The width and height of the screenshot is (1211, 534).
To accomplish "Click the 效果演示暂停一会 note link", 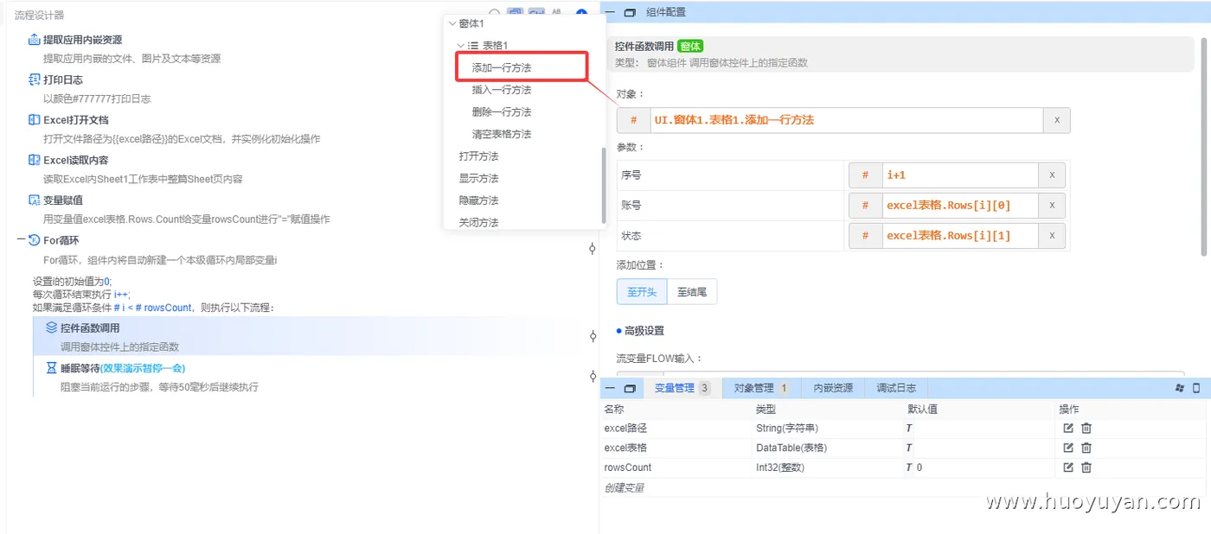I will point(143,368).
